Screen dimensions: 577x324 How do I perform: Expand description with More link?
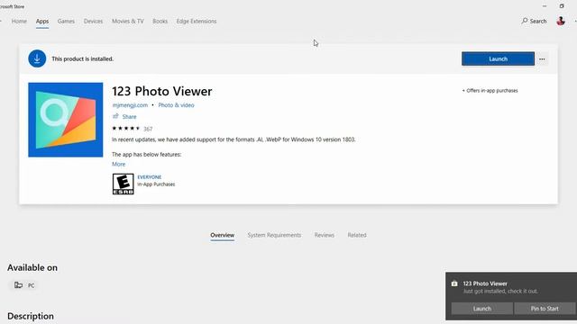(118, 164)
